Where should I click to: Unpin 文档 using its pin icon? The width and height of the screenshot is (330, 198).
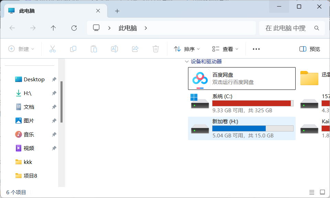click(54, 107)
